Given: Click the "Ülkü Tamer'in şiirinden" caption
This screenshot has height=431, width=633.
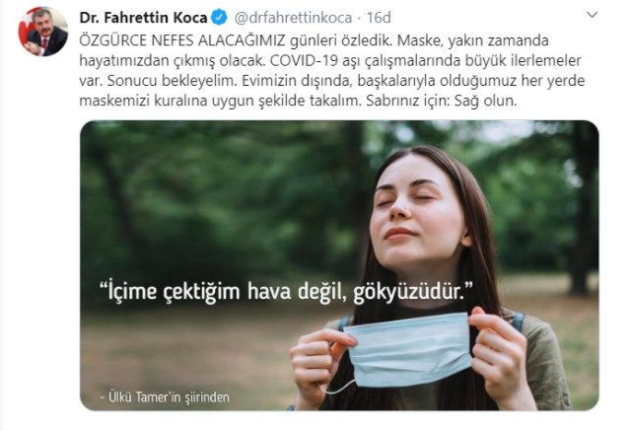Looking at the screenshot, I should (165, 397).
